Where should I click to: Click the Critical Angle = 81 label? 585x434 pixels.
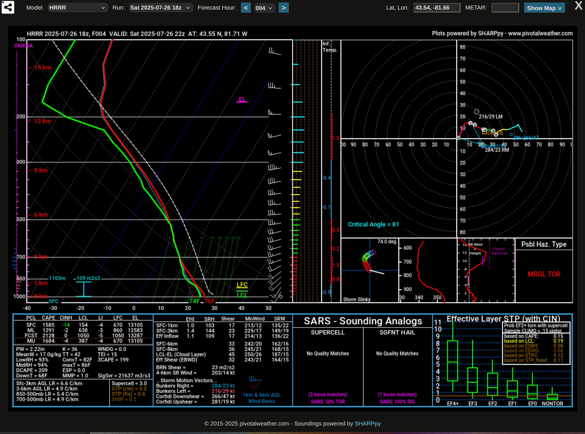click(x=373, y=224)
